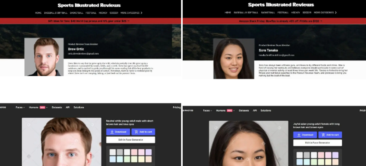The height and width of the screenshot is (166, 366).
Task: Pick the pale yellow swatch for the female photo
Action: 328,162
